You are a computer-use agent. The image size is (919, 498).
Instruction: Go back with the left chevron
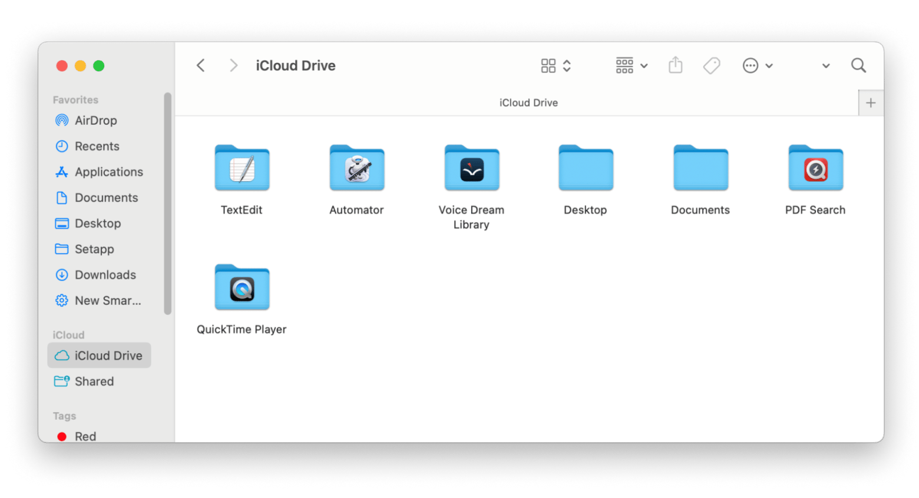(201, 65)
